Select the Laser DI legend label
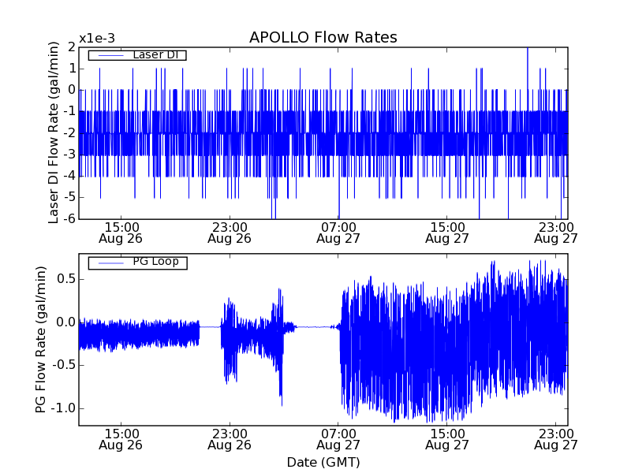The image size is (631, 473). point(154,55)
